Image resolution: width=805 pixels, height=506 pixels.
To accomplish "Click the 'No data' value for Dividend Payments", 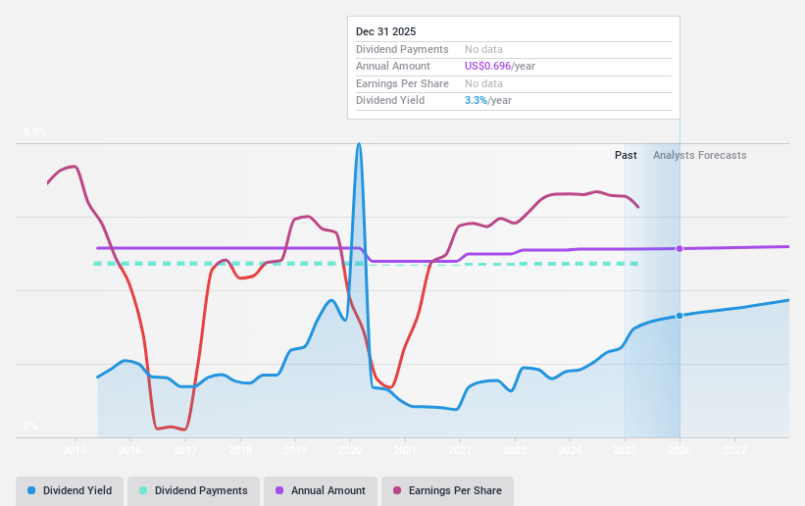I will pos(483,49).
